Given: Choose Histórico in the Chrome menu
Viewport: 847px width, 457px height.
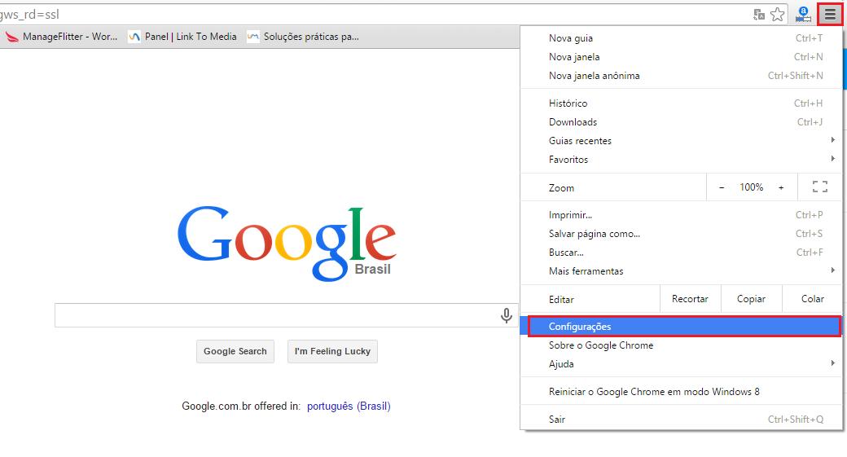Looking at the screenshot, I should click(568, 103).
